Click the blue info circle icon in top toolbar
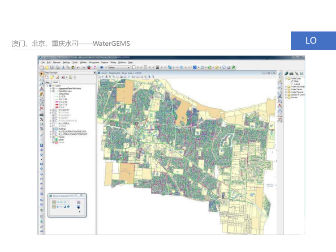The image size is (336, 252). pos(224,68)
